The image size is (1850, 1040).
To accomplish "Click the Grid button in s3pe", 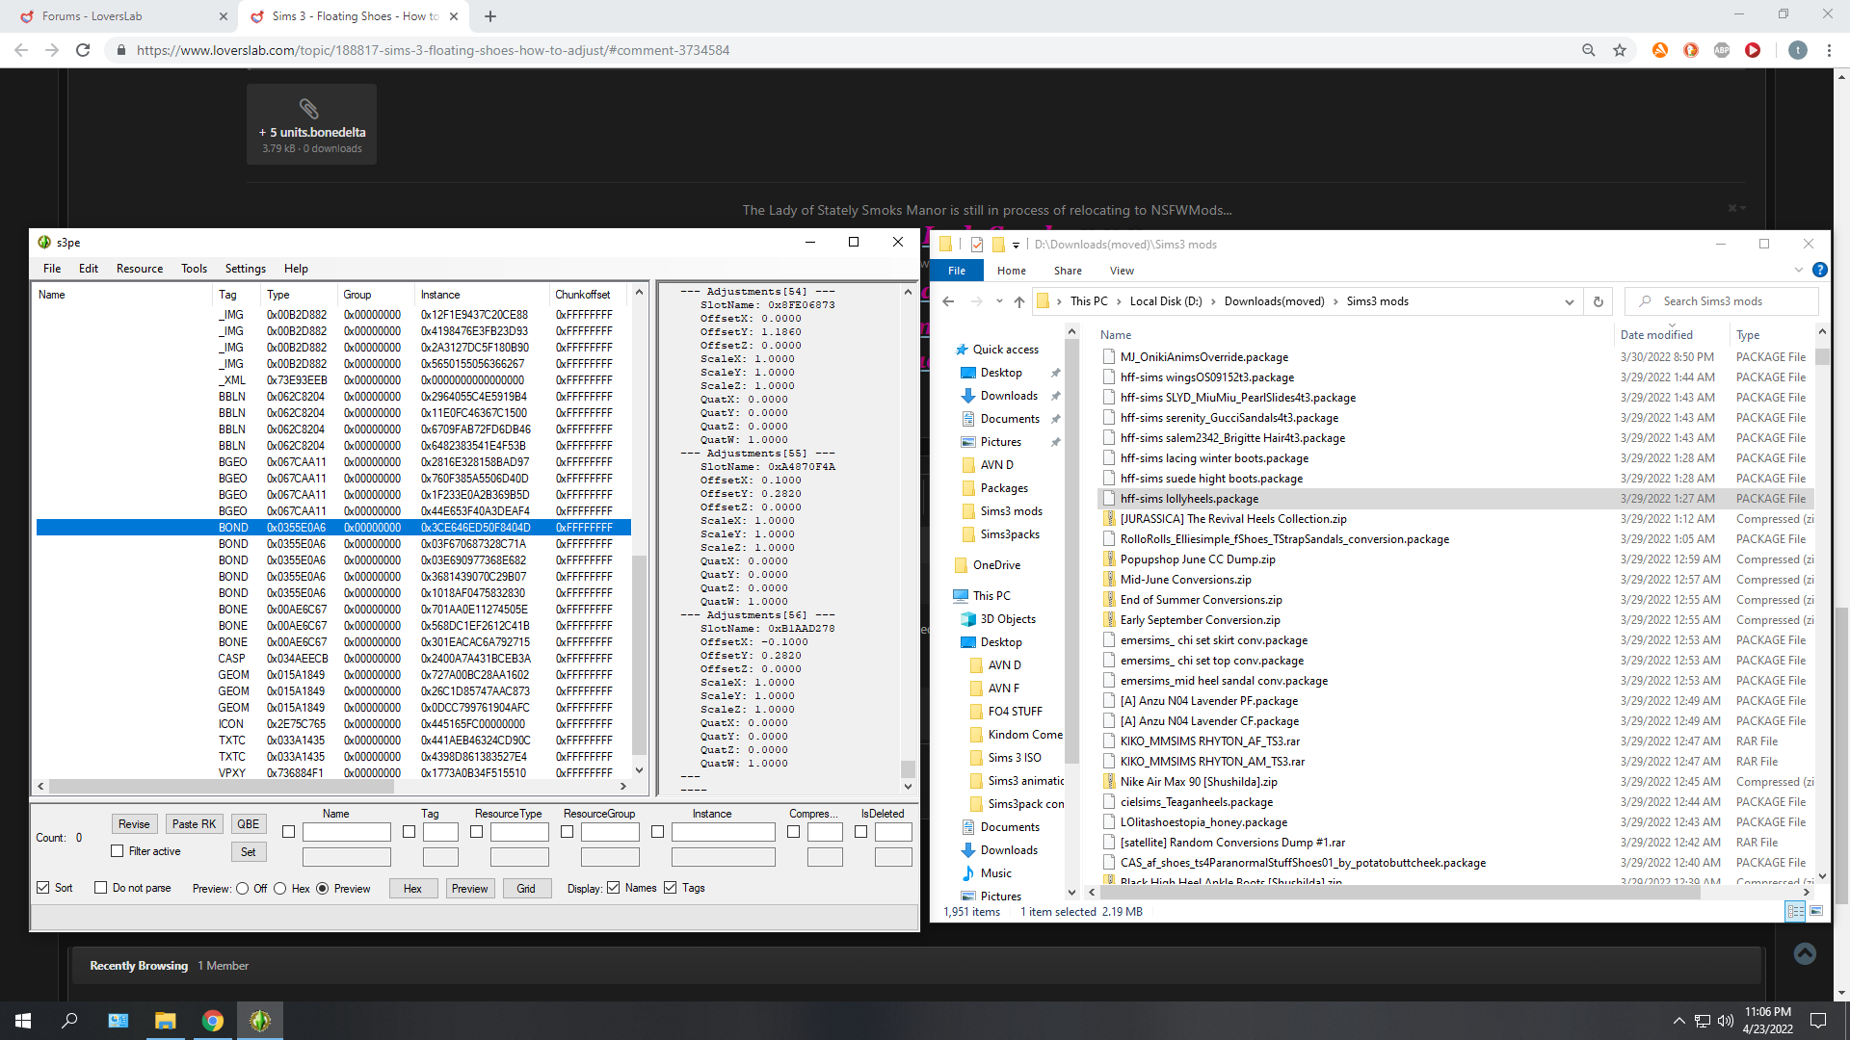I will click(526, 889).
